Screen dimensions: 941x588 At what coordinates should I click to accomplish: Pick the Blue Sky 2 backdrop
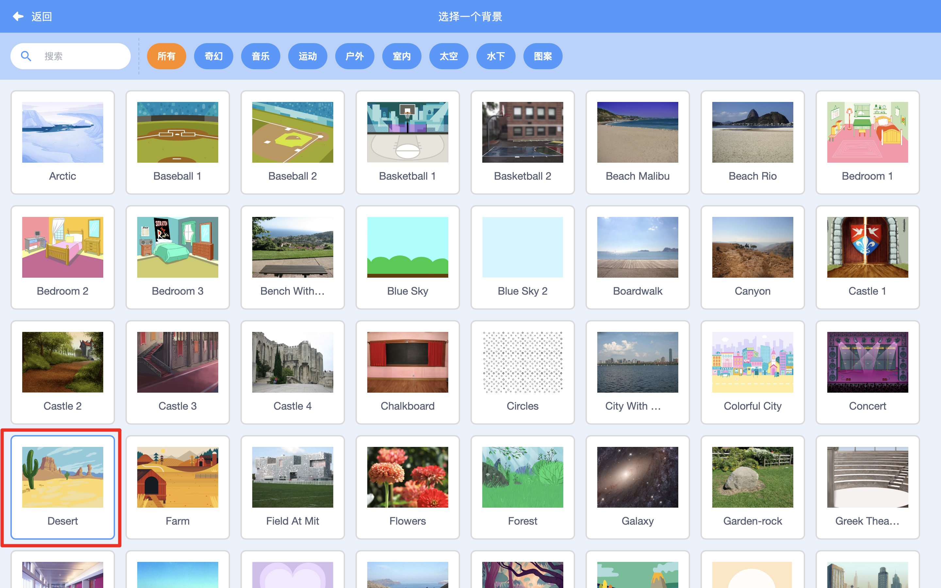[x=522, y=257]
